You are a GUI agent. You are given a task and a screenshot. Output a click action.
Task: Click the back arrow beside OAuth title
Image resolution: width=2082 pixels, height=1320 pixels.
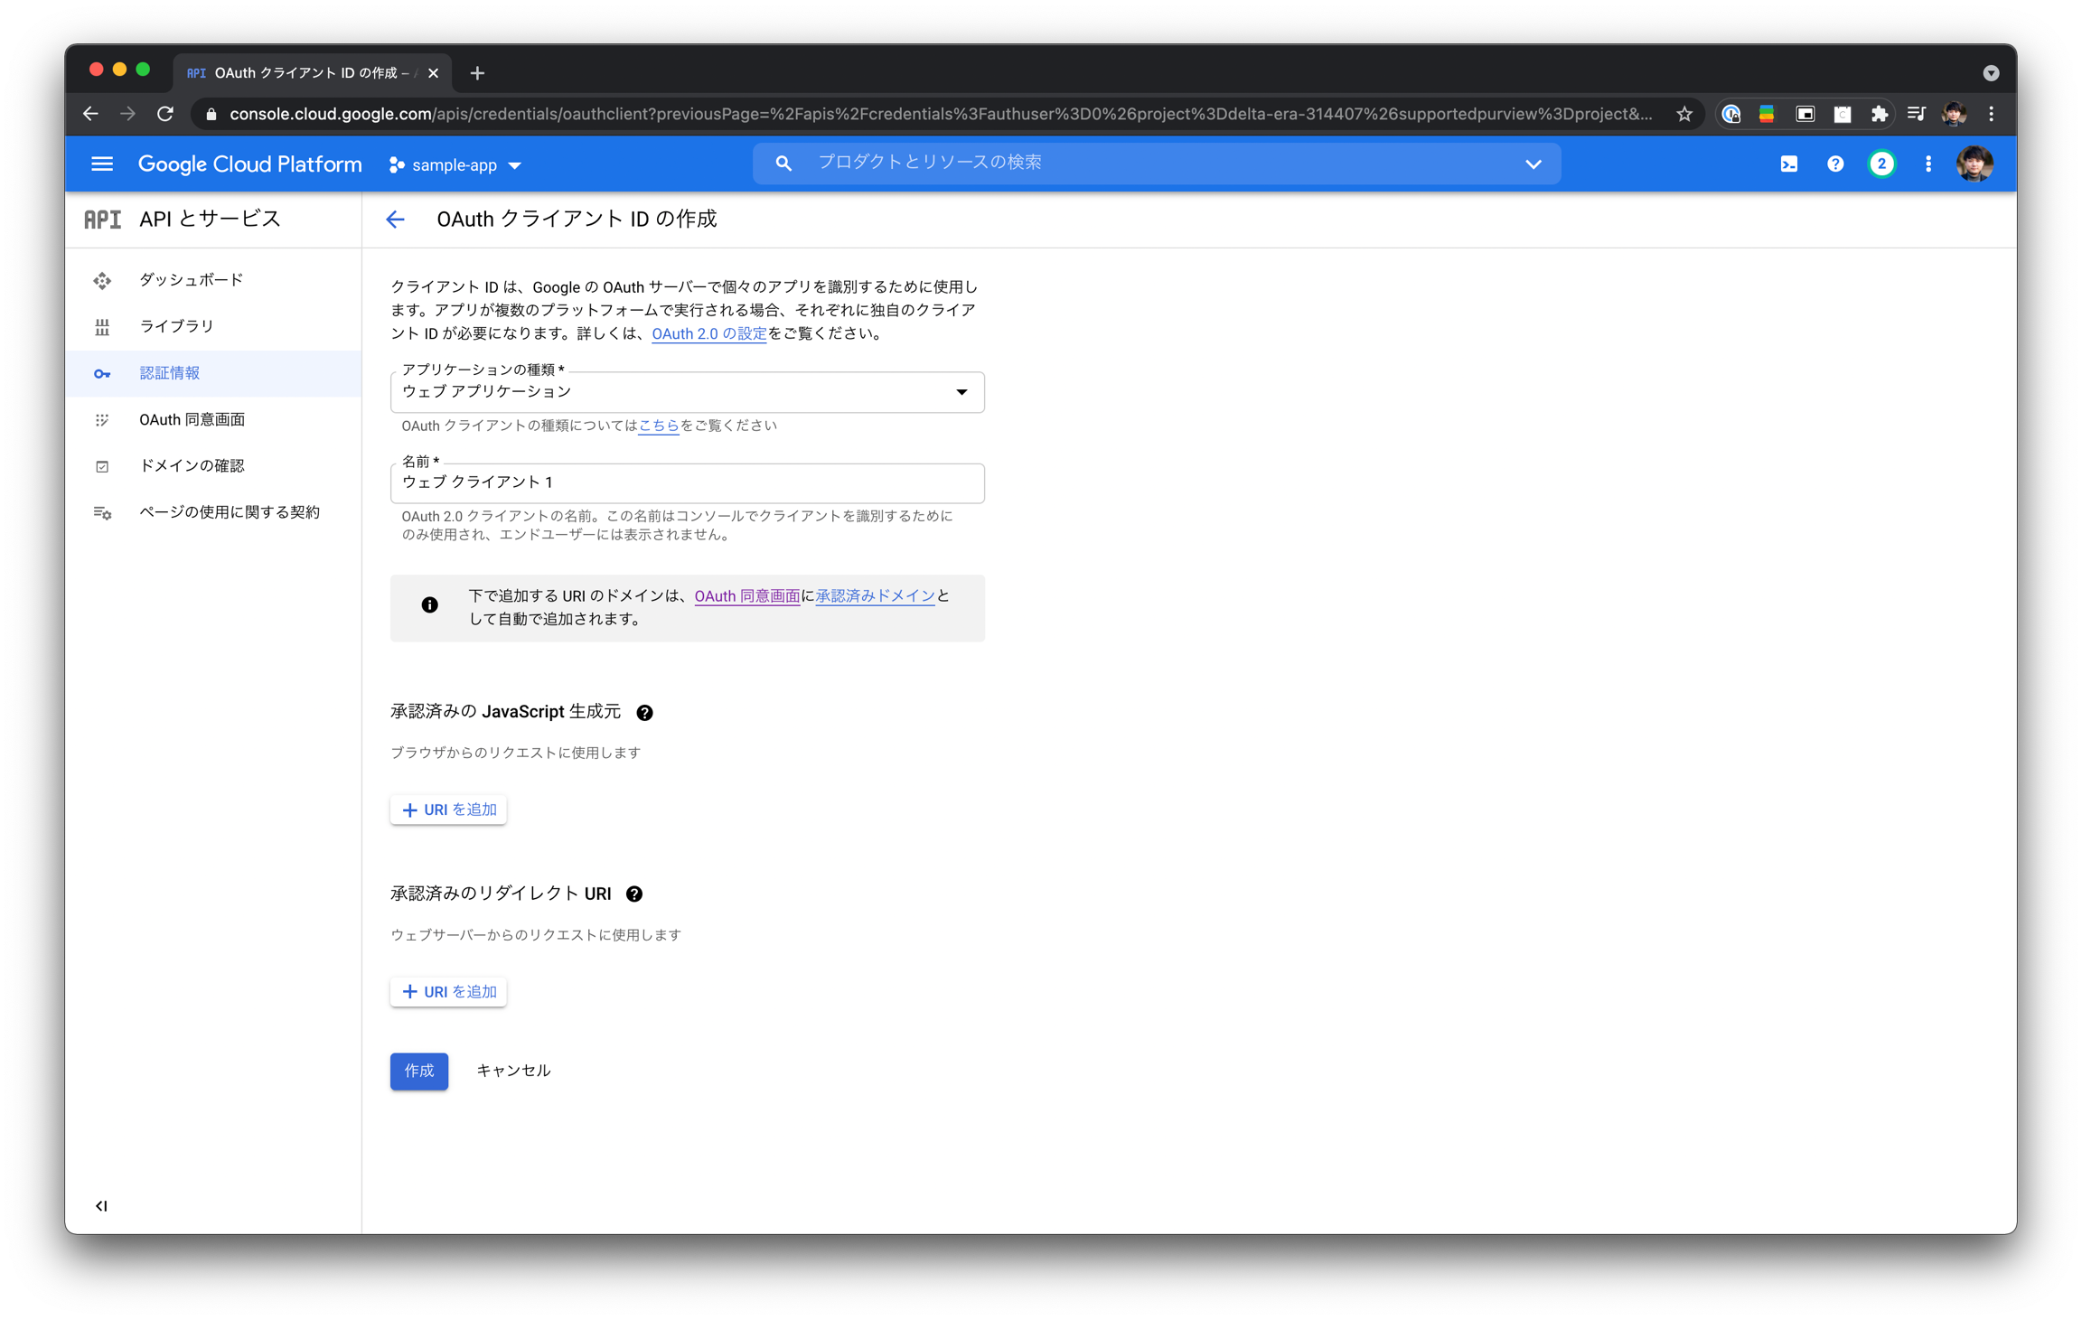tap(395, 220)
